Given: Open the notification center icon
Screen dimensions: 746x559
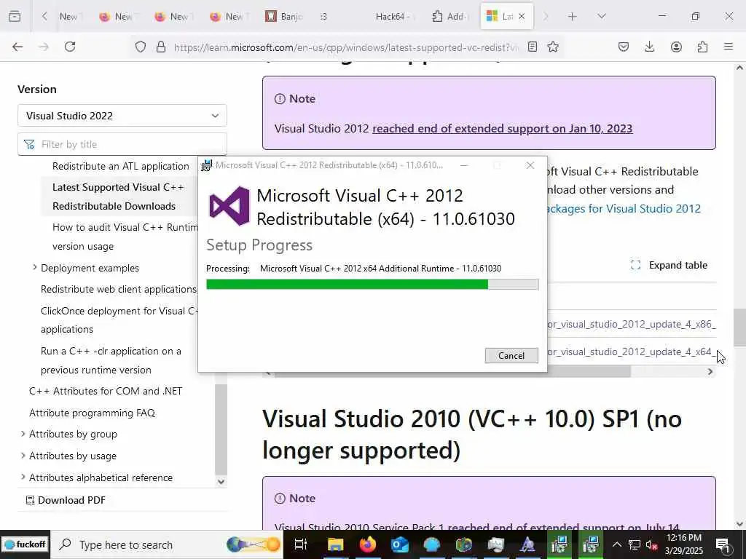Looking at the screenshot, I should tap(723, 544).
